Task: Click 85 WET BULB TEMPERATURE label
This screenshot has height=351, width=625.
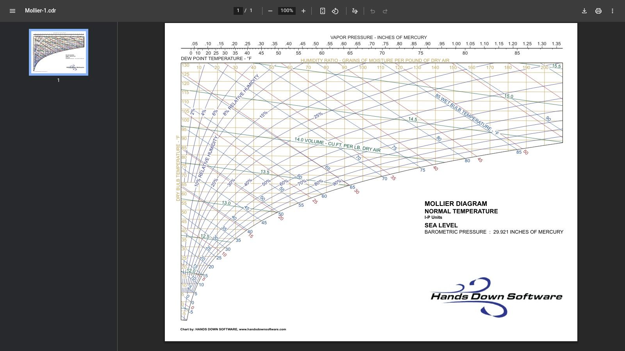Action: (x=467, y=114)
